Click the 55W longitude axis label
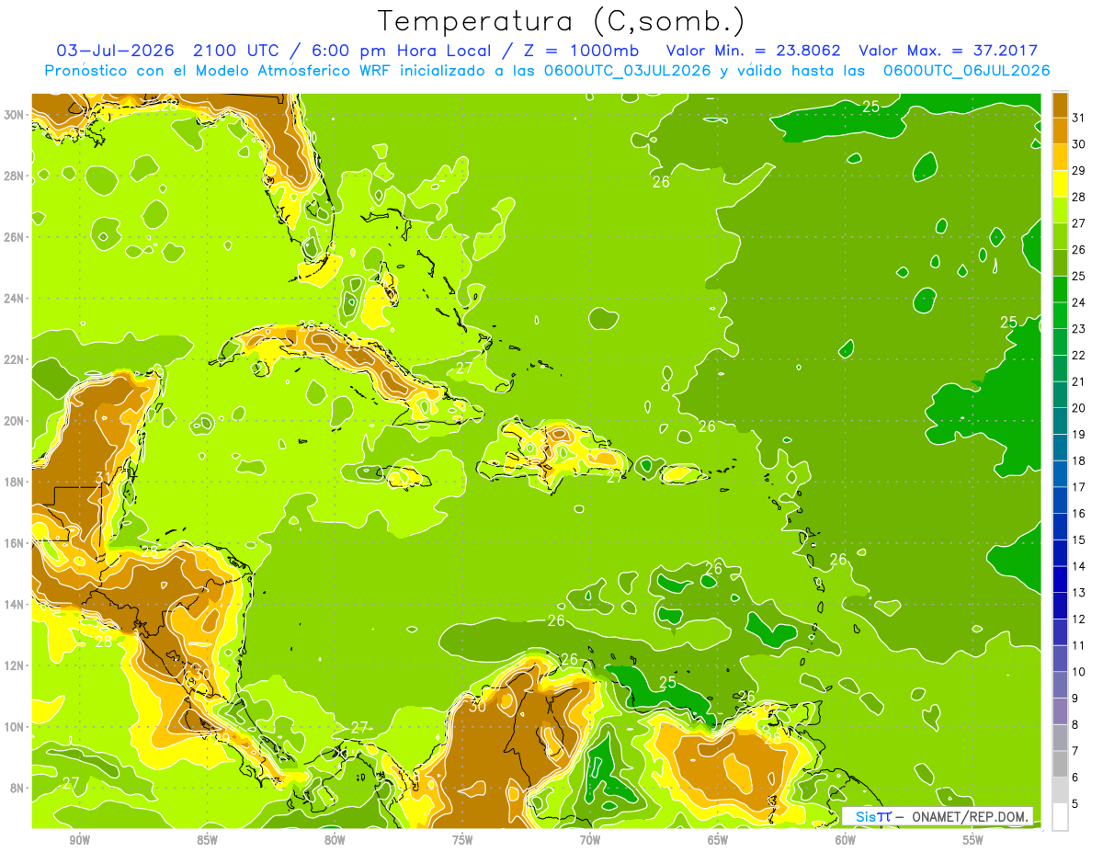 tap(973, 840)
